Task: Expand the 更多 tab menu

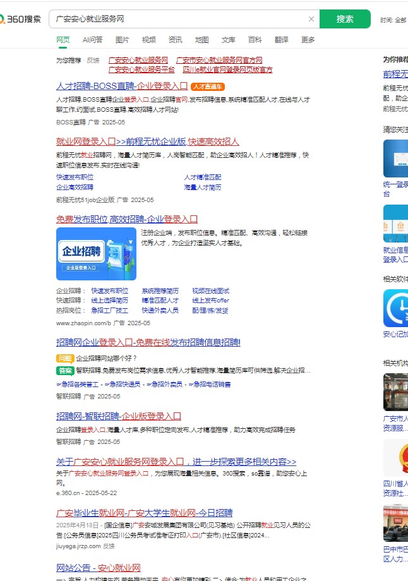Action: 308,40
